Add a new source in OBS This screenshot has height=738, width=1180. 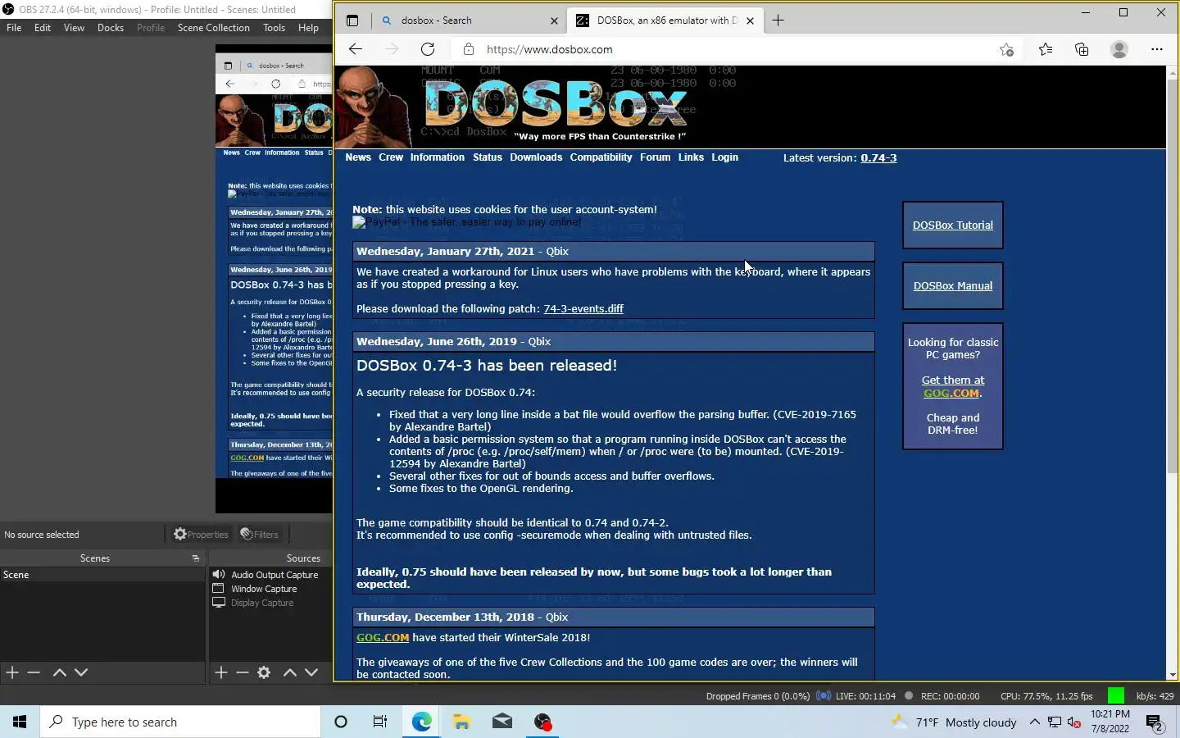(x=221, y=672)
